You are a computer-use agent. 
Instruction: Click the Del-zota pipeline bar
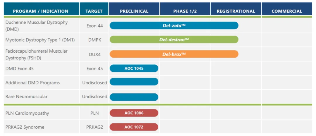(x=174, y=26)
